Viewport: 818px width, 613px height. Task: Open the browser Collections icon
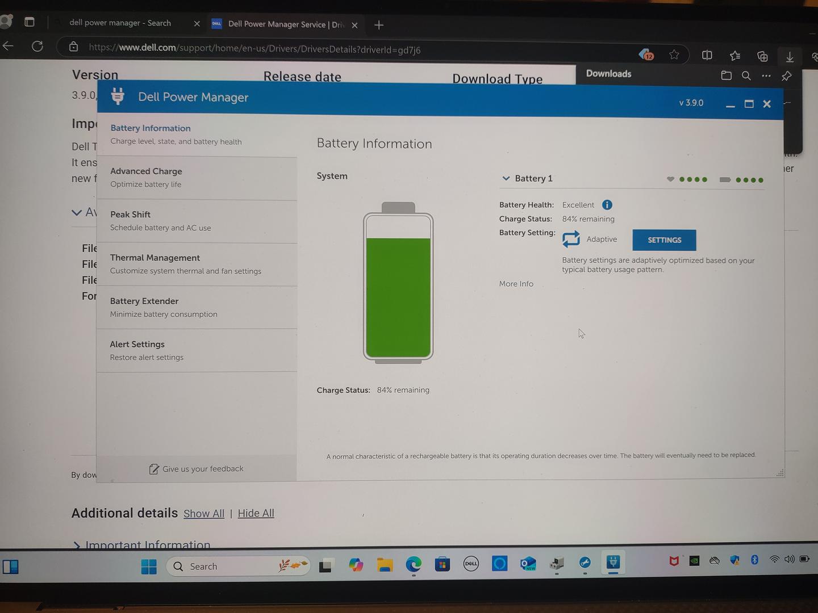[x=762, y=56]
